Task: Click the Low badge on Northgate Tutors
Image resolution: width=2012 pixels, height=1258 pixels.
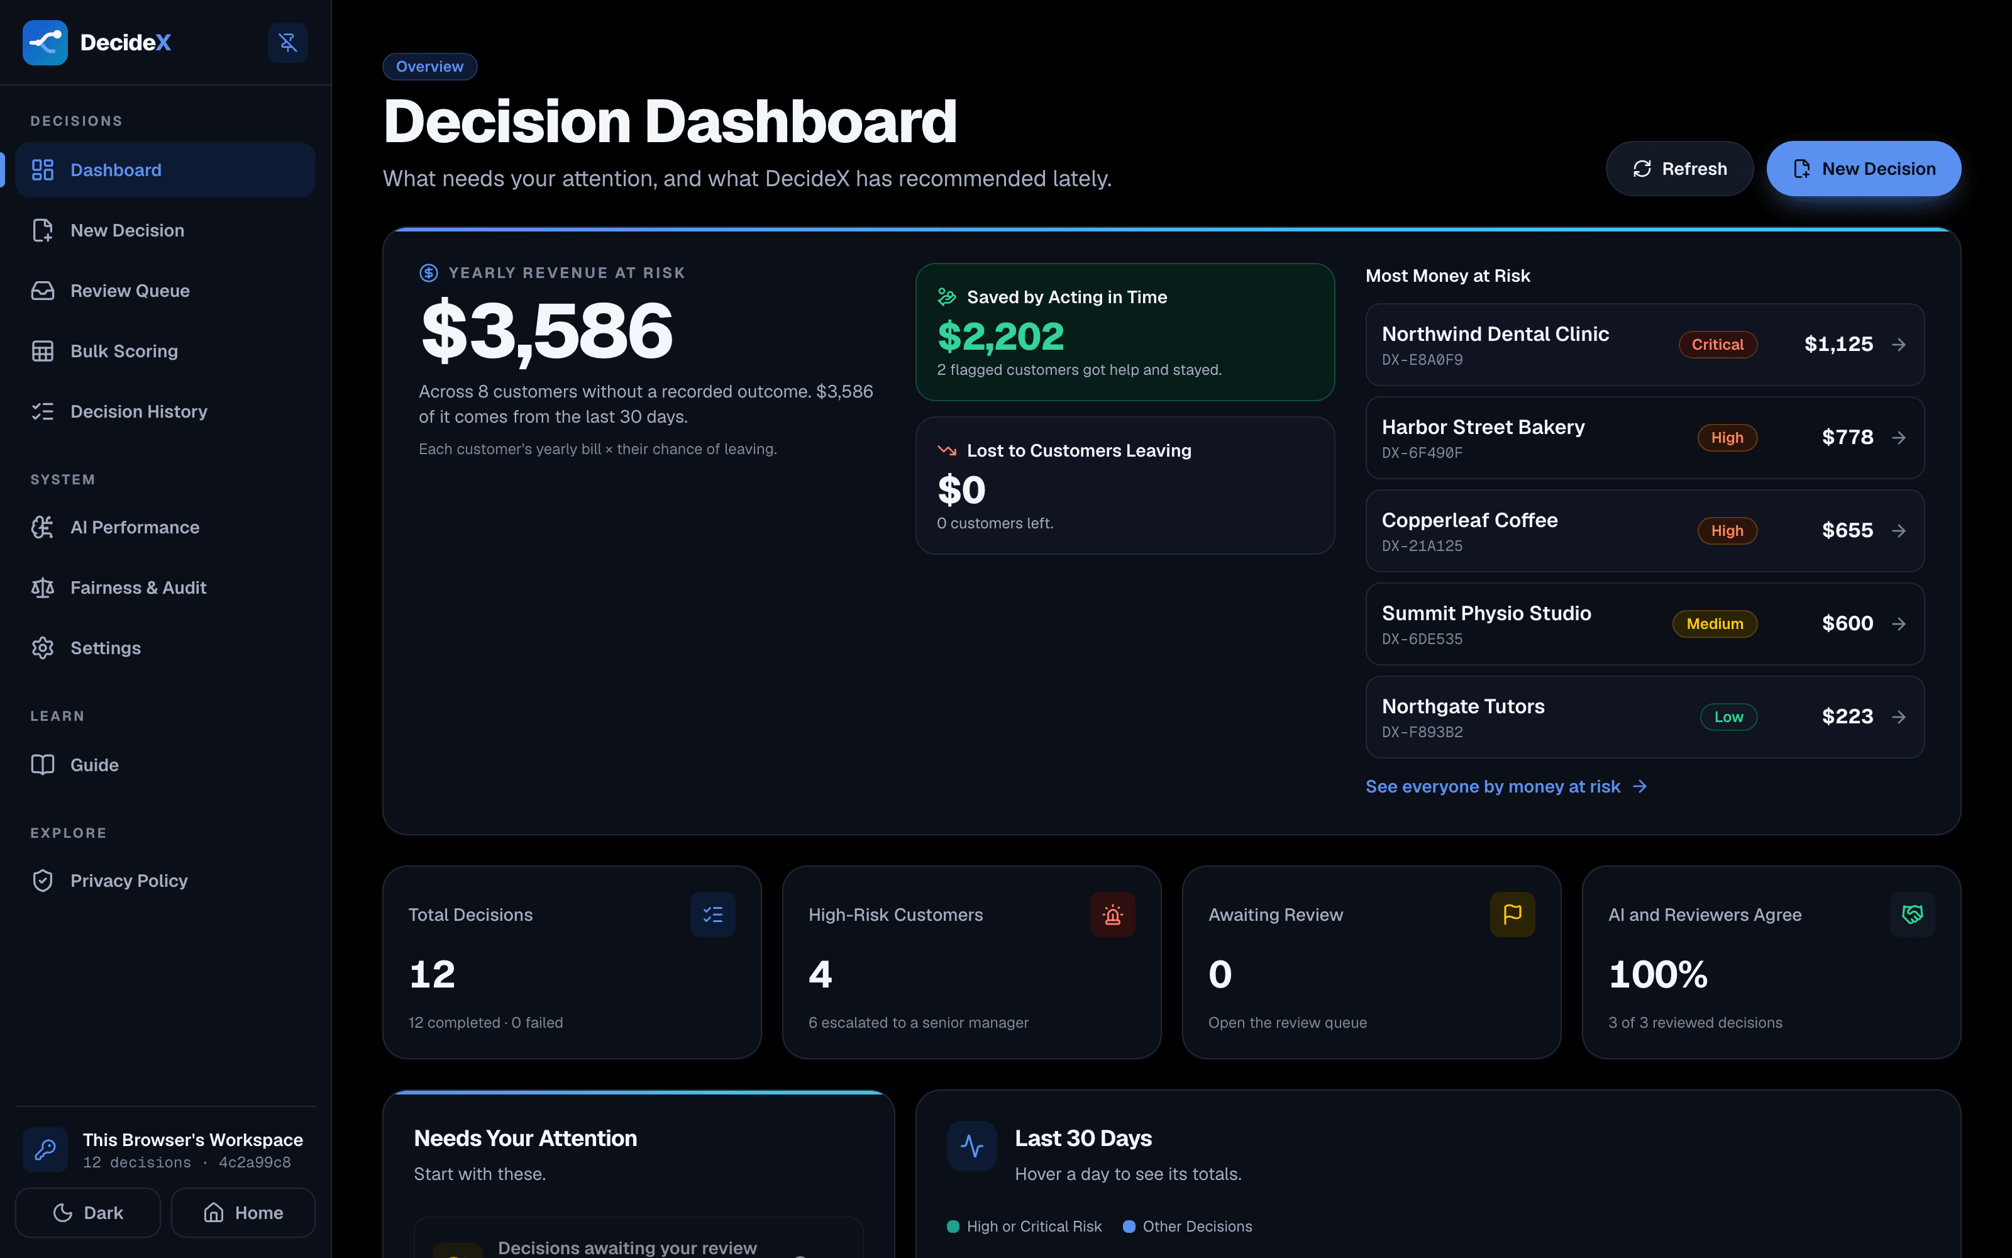Action: coord(1728,717)
